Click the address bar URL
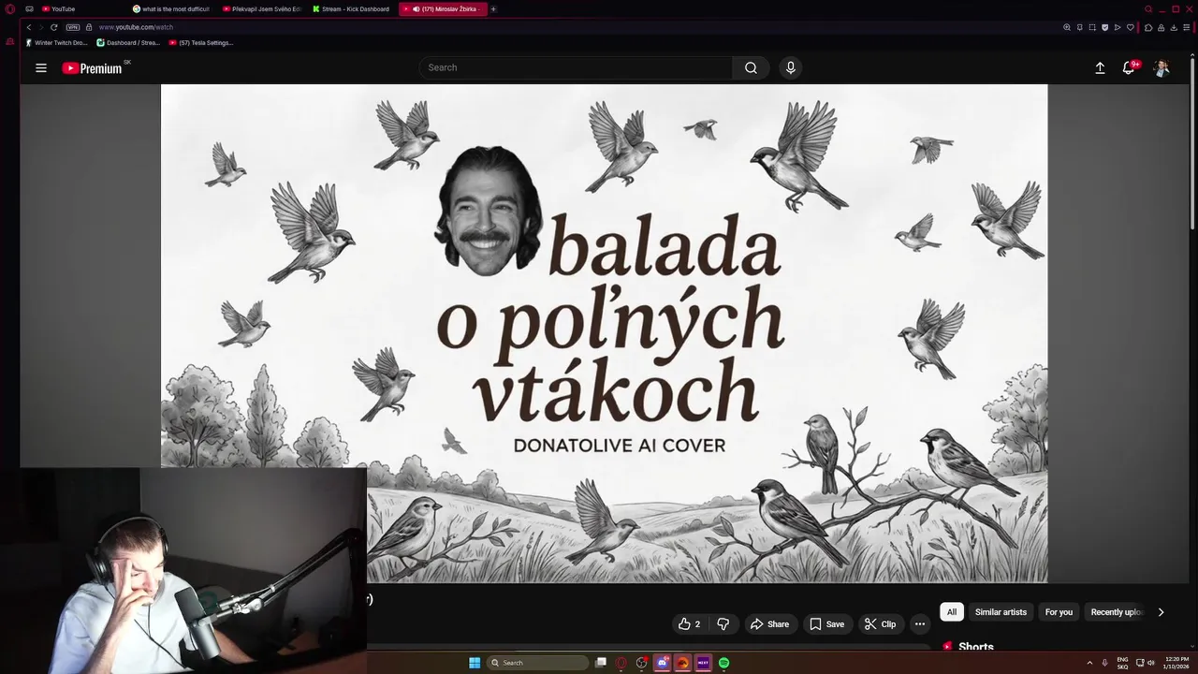Viewport: 1198px width, 674px height. tap(137, 27)
